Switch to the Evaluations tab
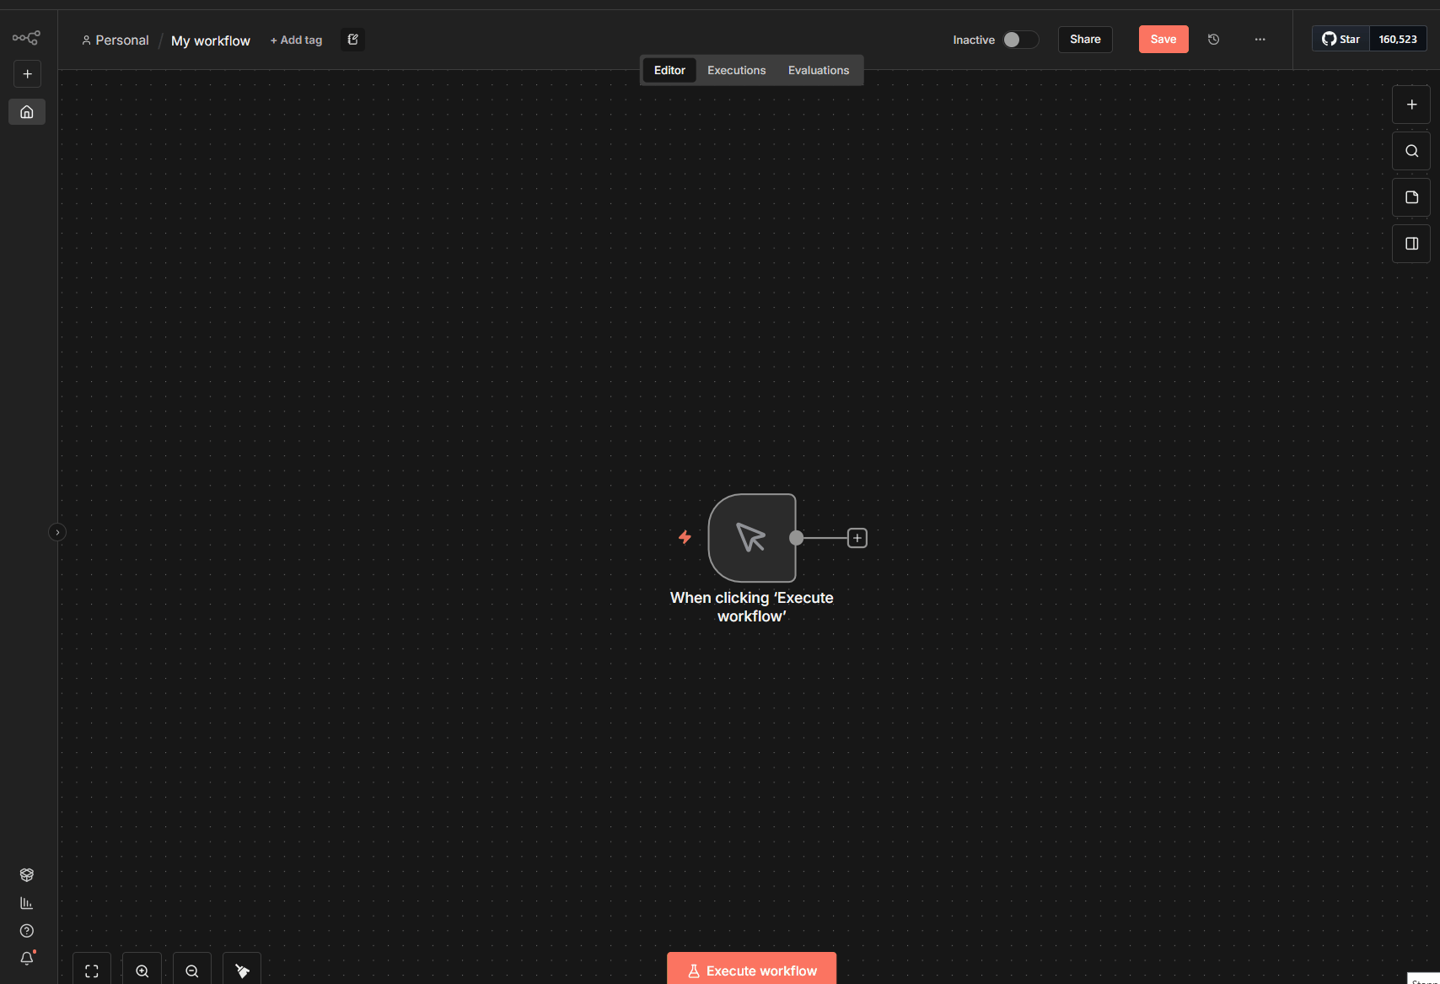Image resolution: width=1440 pixels, height=984 pixels. [x=818, y=71]
